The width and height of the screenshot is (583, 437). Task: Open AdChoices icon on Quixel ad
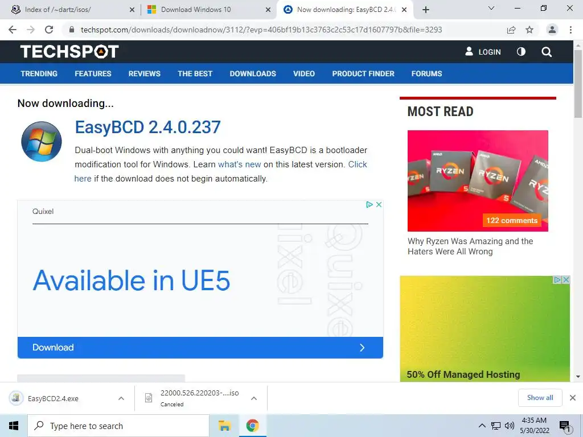(x=369, y=204)
